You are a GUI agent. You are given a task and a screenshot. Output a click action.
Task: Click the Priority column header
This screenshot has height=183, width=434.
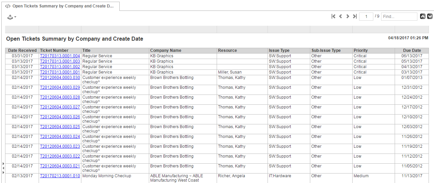tap(361, 50)
